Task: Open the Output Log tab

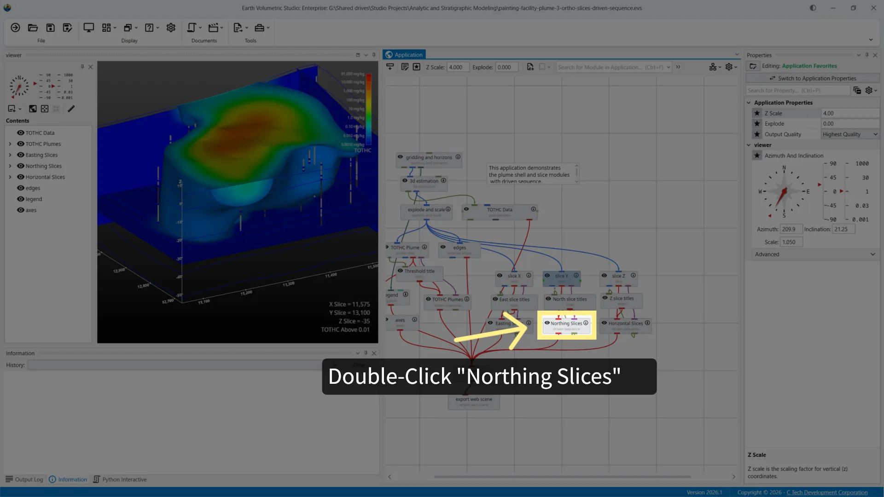Action: (24, 479)
